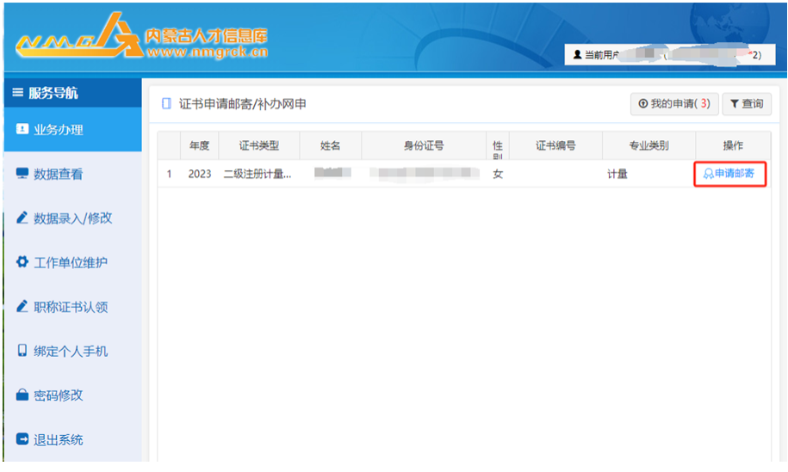The image size is (788, 472).
Task: Click the 查询 filter button
Action: pyautogui.click(x=746, y=104)
